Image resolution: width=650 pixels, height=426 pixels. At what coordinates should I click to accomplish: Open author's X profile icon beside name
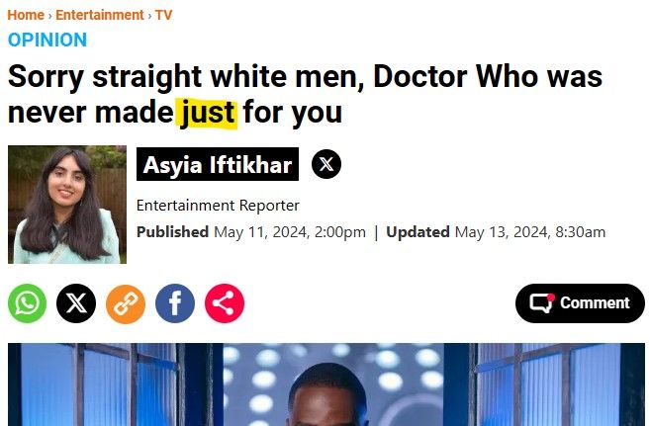pyautogui.click(x=326, y=164)
